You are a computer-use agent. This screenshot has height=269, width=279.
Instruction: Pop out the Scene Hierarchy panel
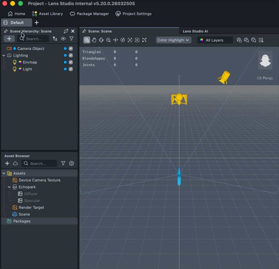tap(66, 31)
